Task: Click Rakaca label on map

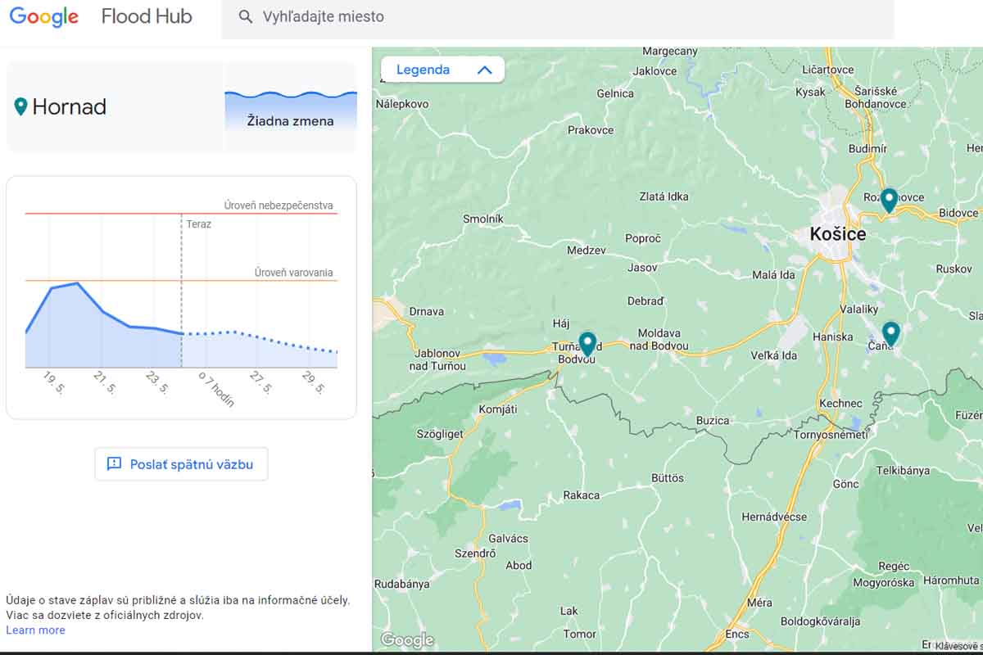Action: pyautogui.click(x=582, y=495)
